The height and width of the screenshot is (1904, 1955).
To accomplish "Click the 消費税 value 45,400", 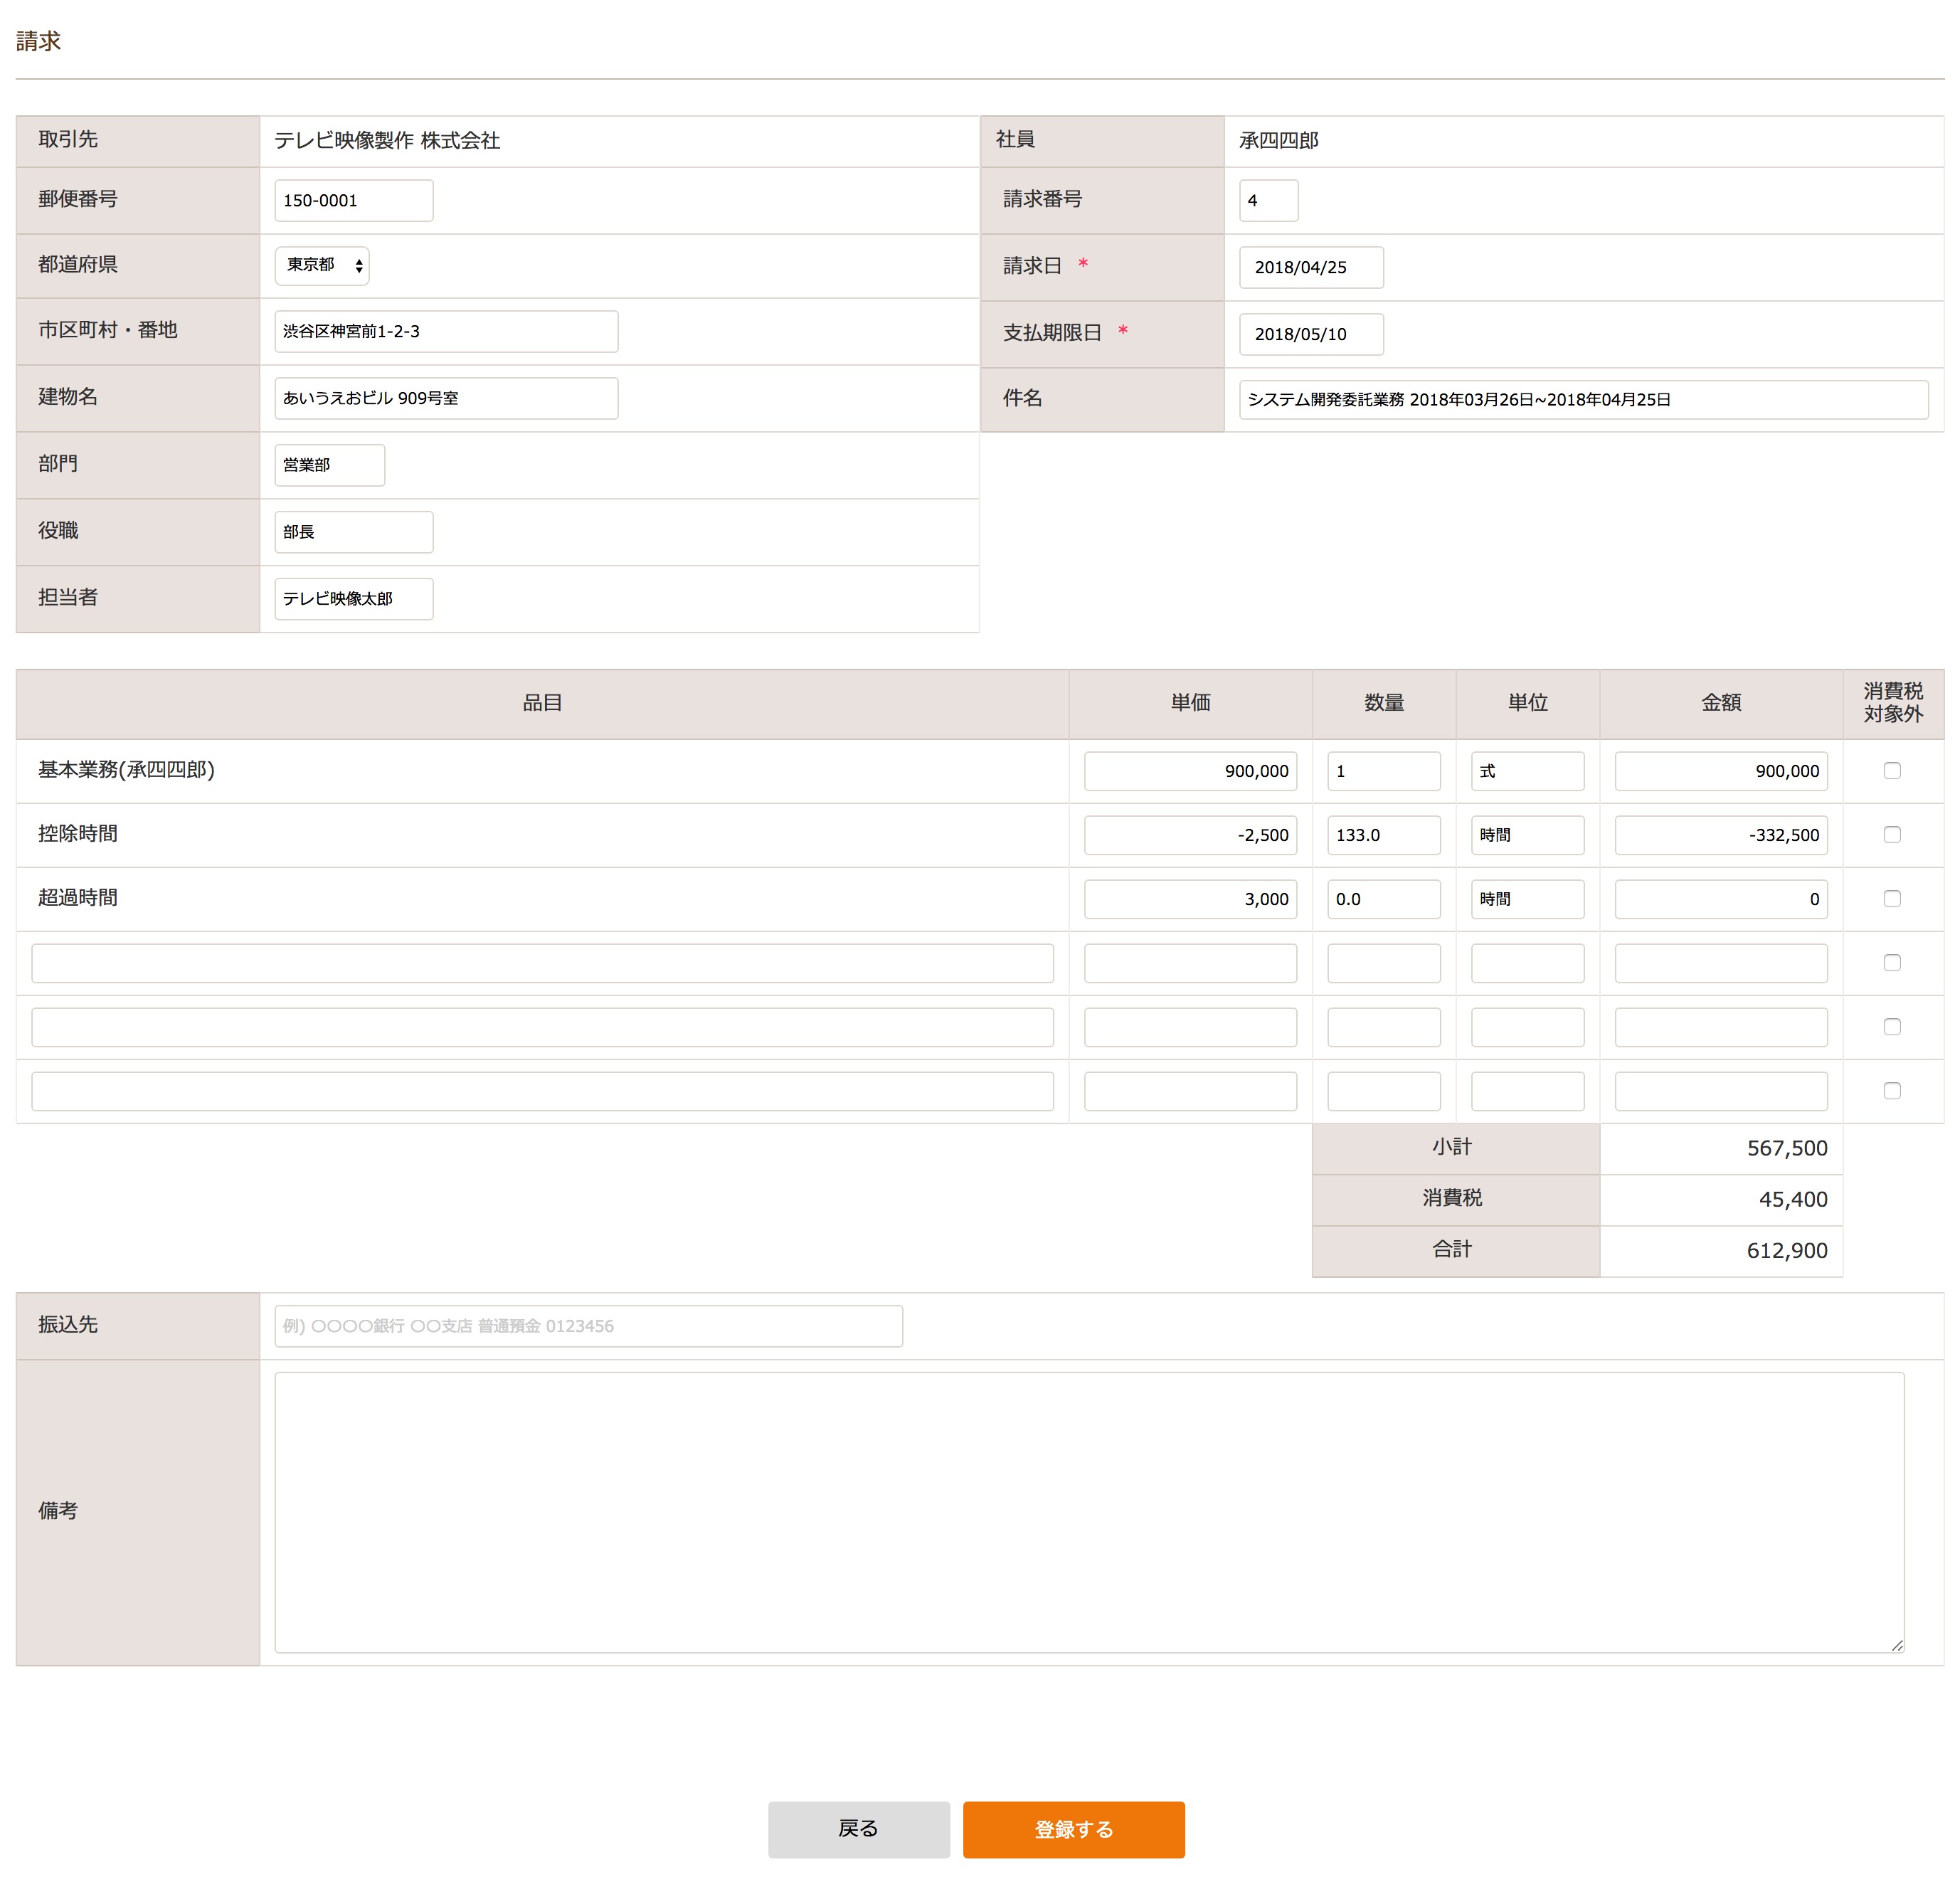I will (x=1792, y=1199).
